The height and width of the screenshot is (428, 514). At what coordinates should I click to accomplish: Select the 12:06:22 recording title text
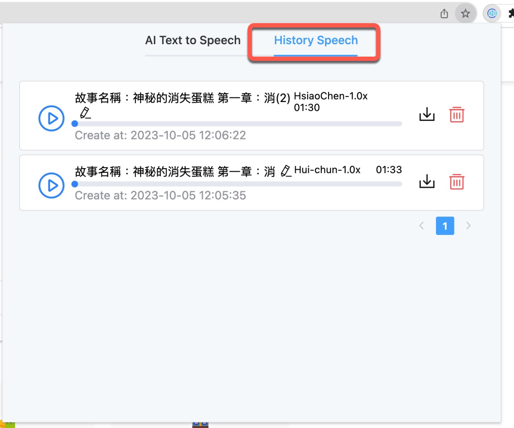tap(183, 98)
